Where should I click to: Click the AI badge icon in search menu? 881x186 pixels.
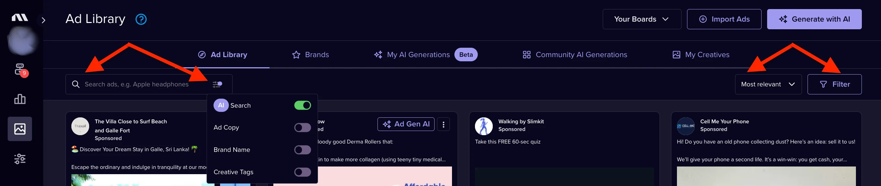(221, 105)
